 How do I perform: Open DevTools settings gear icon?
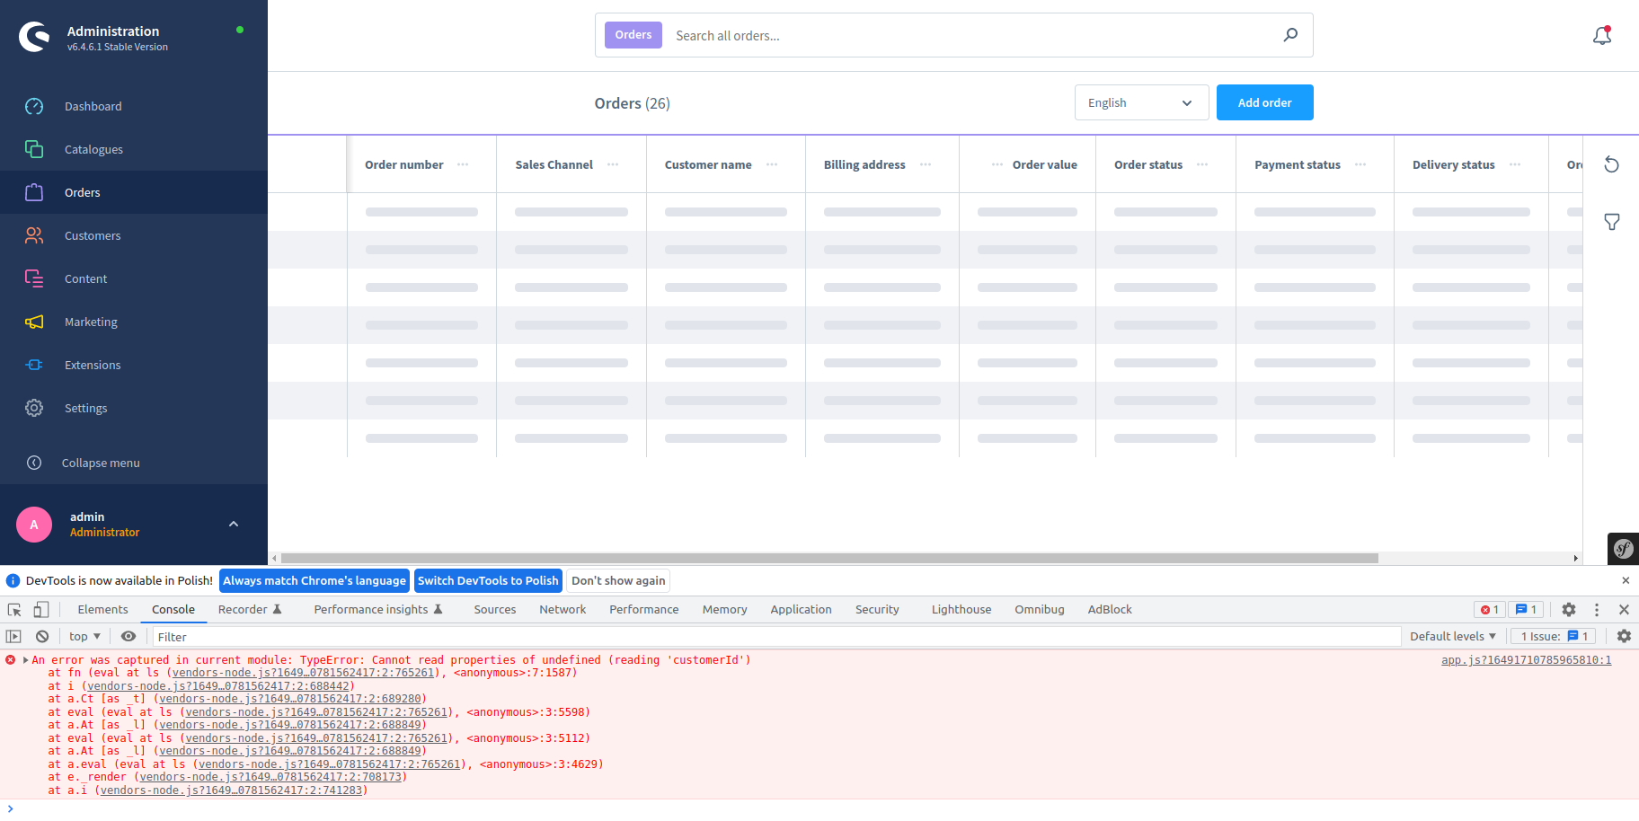click(1568, 609)
